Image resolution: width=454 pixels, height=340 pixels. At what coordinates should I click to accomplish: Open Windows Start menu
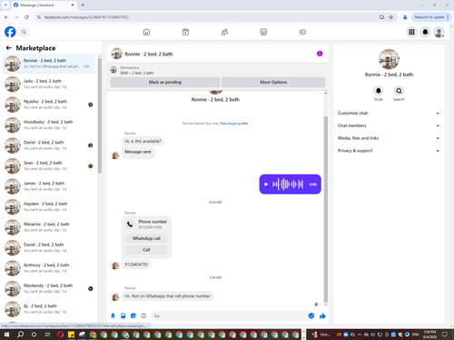click(6, 335)
